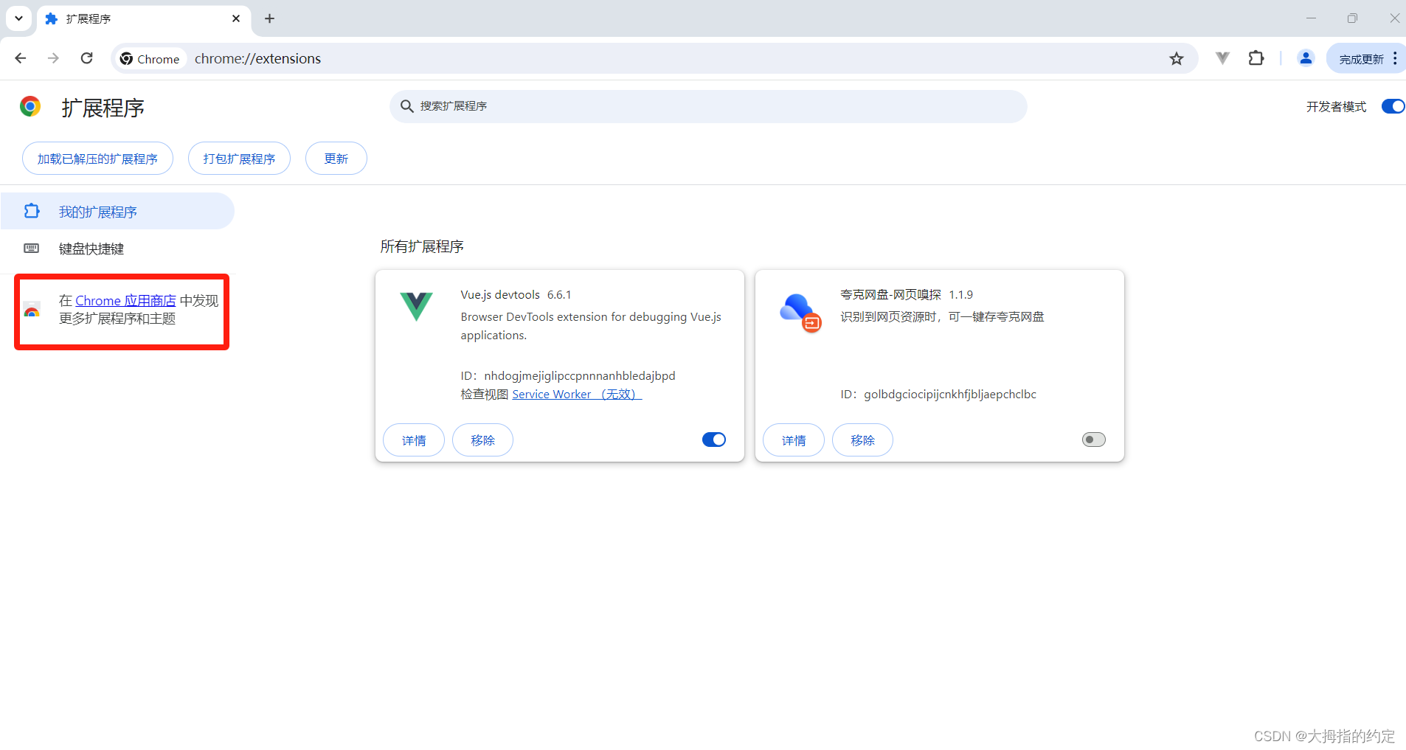
Task: Open the extensions puzzle-piece menu
Action: click(x=1256, y=58)
